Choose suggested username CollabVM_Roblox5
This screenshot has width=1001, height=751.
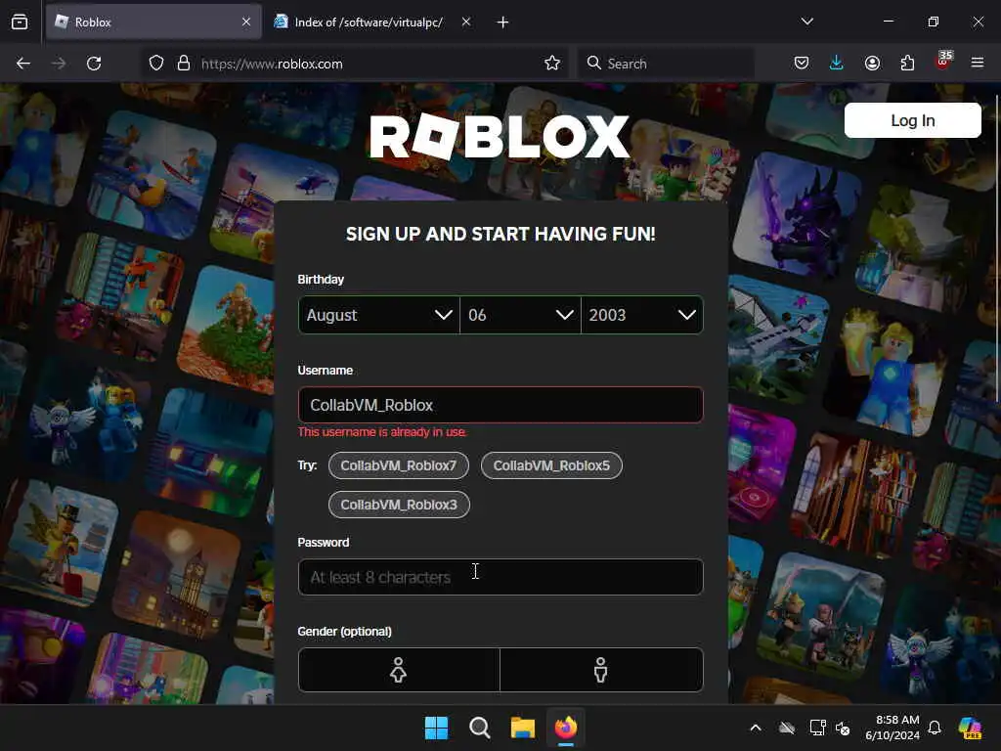[551, 465]
